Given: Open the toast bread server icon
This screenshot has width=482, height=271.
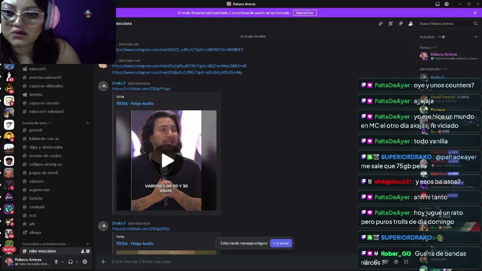Looking at the screenshot, I should click(x=9, y=100).
